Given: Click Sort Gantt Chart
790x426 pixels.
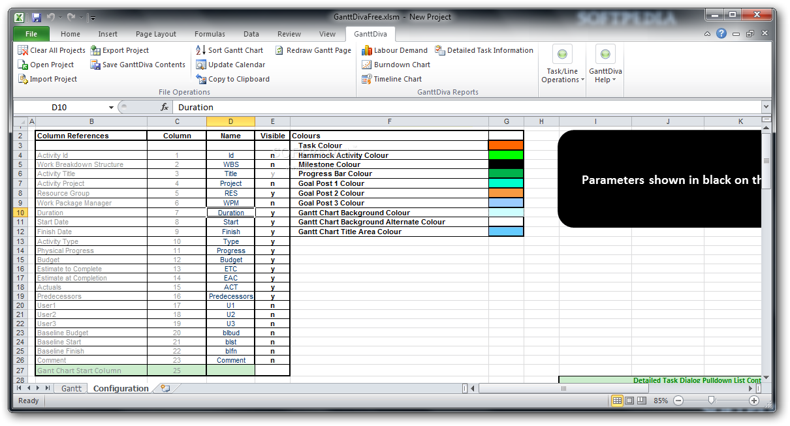Looking at the screenshot, I should tap(229, 50).
